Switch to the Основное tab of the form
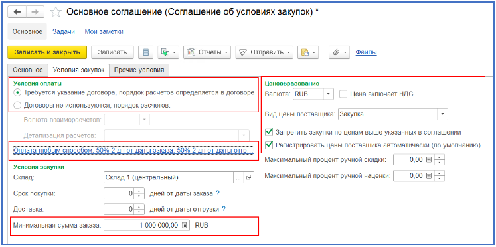This screenshot has width=496, height=247. point(27,70)
